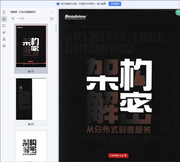
Task: Click the thumbnail size slider handle
Action: [22, 19]
